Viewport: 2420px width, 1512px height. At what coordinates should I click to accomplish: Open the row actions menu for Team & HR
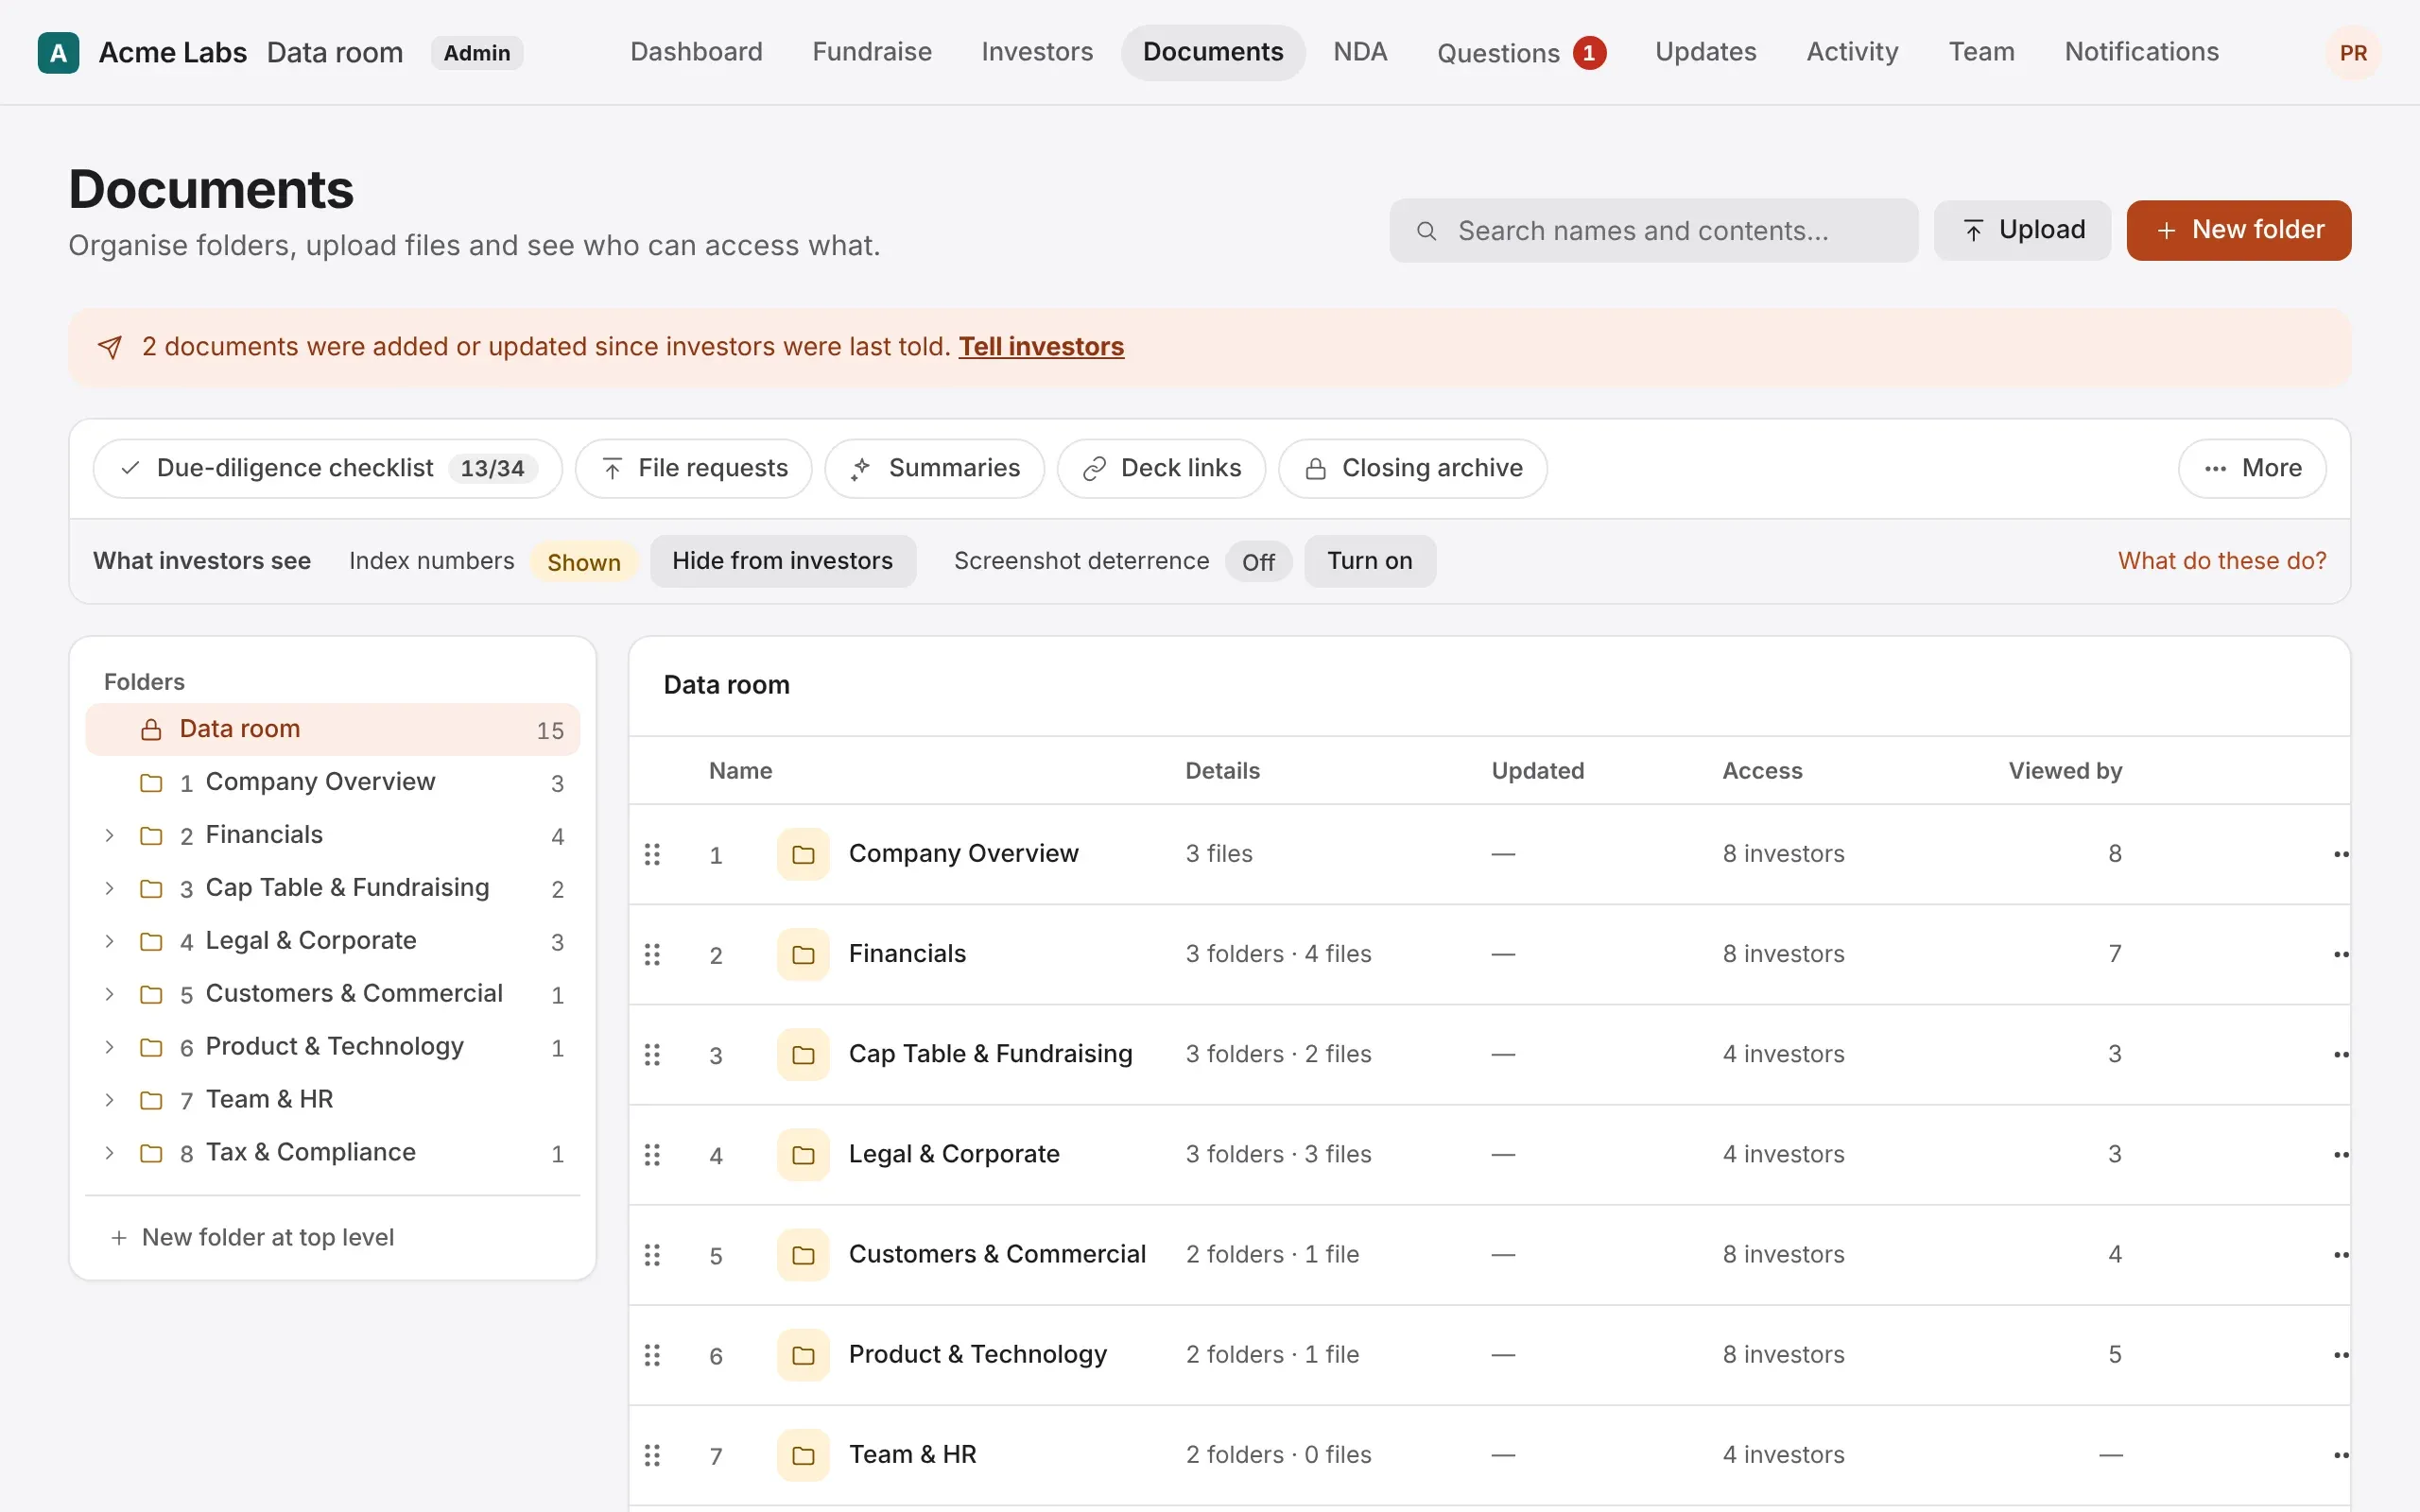click(x=2340, y=1454)
